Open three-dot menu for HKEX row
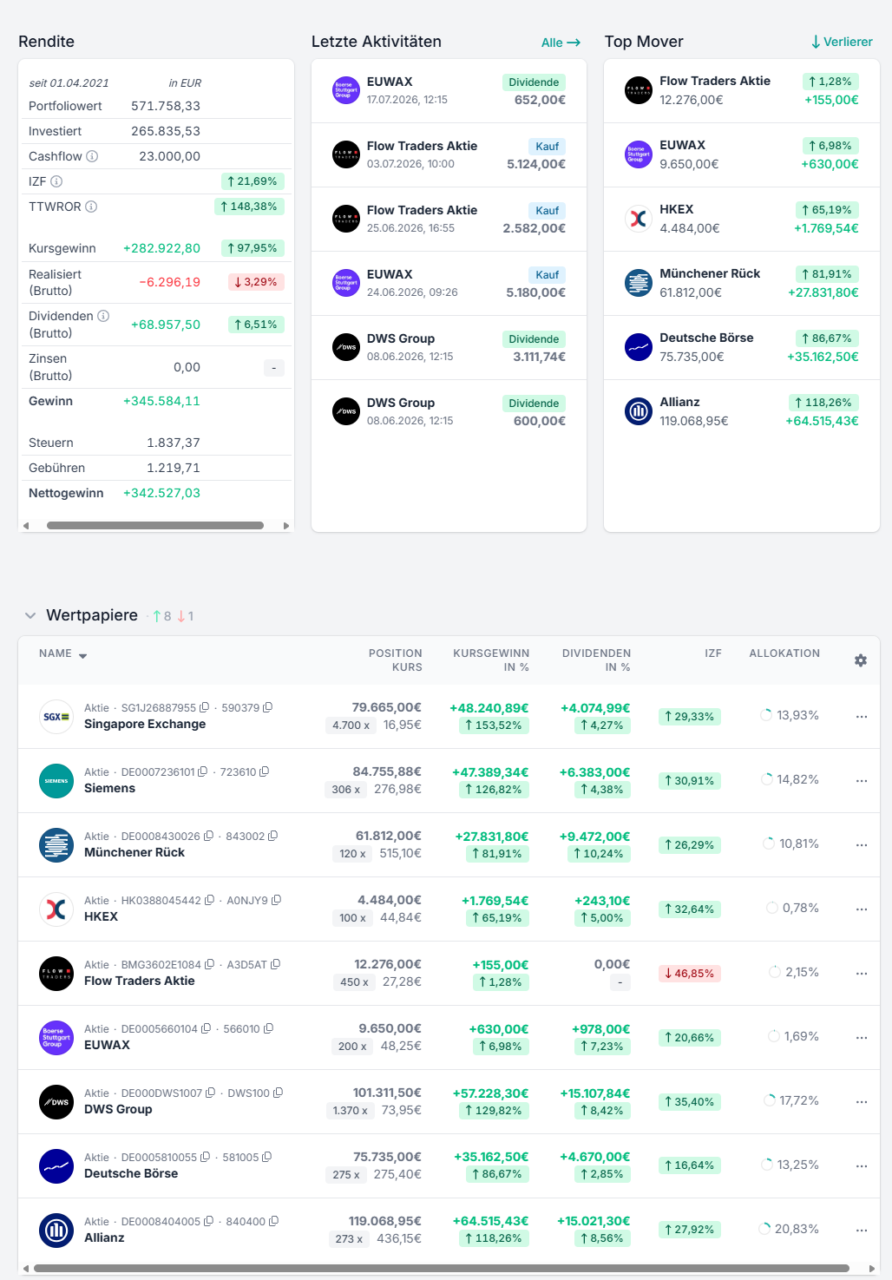This screenshot has height=1280, width=892. 862,909
